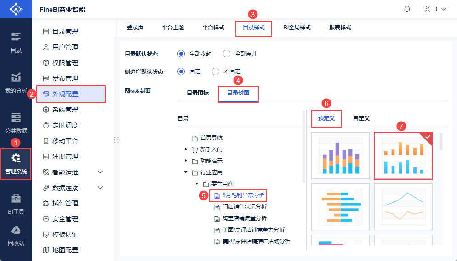This screenshot has width=457, height=261.
Task: Click the 插件管理 puzzle icon
Action: (x=46, y=203)
